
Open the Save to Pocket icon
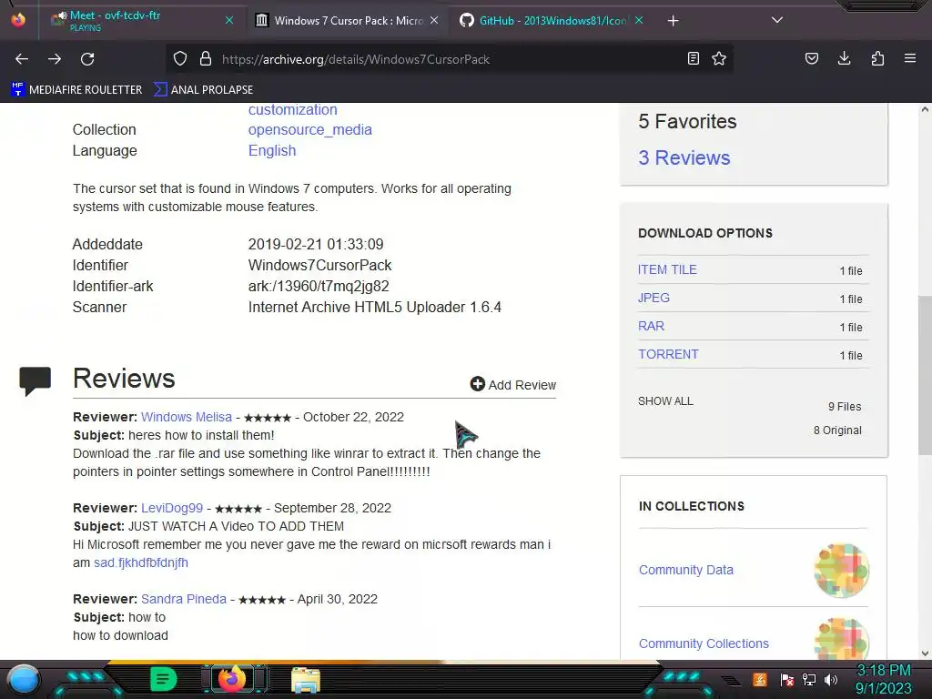point(812,58)
